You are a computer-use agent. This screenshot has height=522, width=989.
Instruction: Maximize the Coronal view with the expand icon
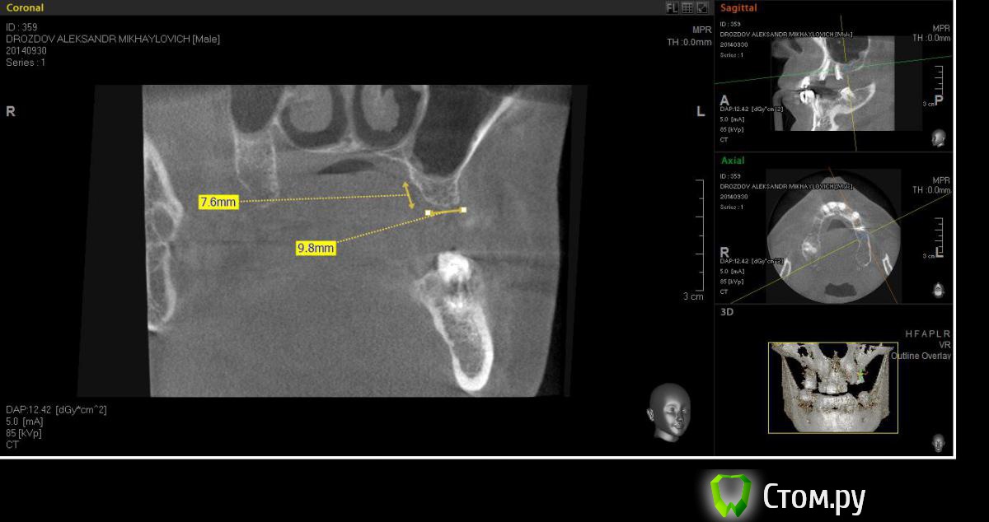pos(702,7)
